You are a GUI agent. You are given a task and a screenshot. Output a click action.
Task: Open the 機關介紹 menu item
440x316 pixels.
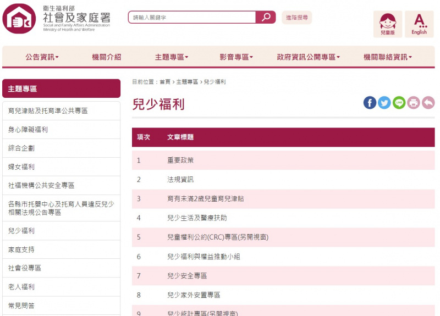(x=107, y=57)
